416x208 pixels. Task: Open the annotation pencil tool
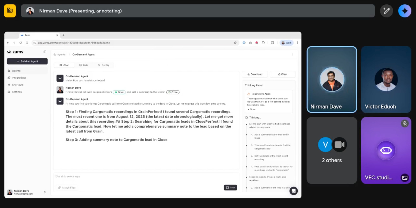point(386,11)
